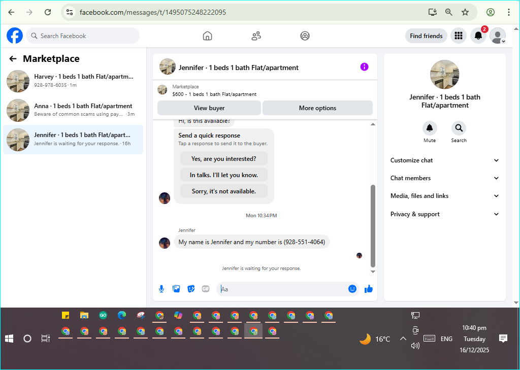This screenshot has width=520, height=370.
Task: Click the chat vertical scrollbar thumb
Action: 373,226
